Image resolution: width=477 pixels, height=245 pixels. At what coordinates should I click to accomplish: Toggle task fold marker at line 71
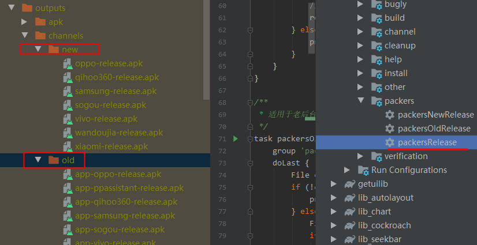coord(251,139)
